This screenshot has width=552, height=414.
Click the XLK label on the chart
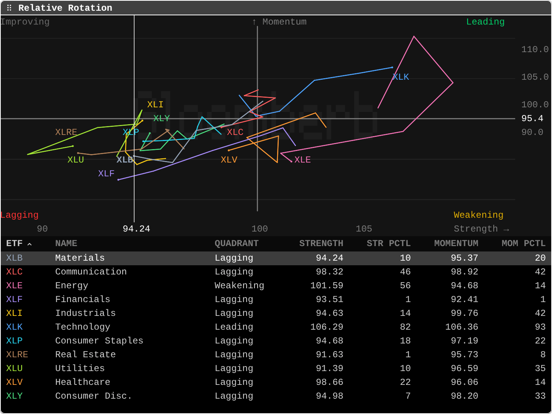[401, 77]
